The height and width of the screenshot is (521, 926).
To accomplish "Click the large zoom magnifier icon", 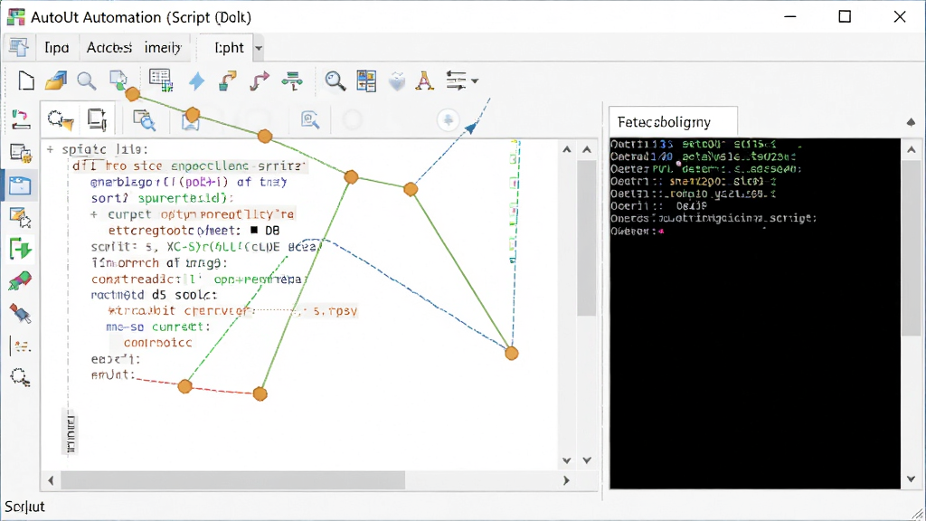I will click(335, 81).
